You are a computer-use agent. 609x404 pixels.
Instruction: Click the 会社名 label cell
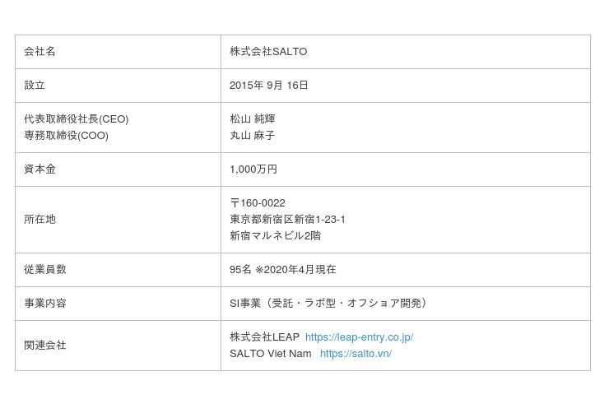[40, 52]
